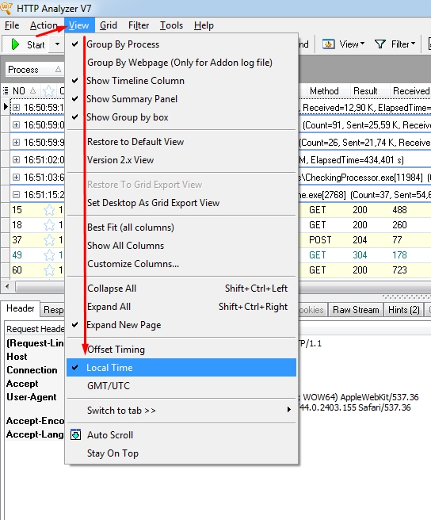Switch to the Hints (2) tab
Image resolution: width=431 pixels, height=520 pixels.
pos(403,310)
